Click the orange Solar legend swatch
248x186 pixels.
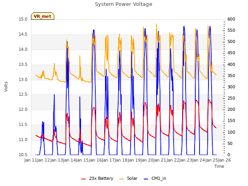click(x=121, y=179)
